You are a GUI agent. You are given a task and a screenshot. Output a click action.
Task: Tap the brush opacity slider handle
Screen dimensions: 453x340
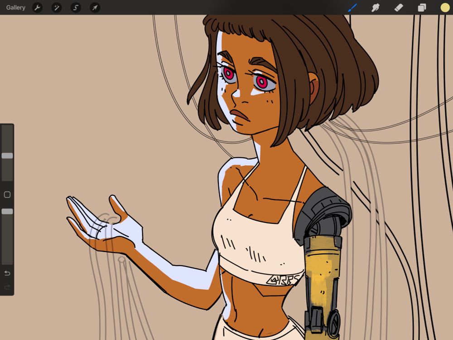[7, 211]
